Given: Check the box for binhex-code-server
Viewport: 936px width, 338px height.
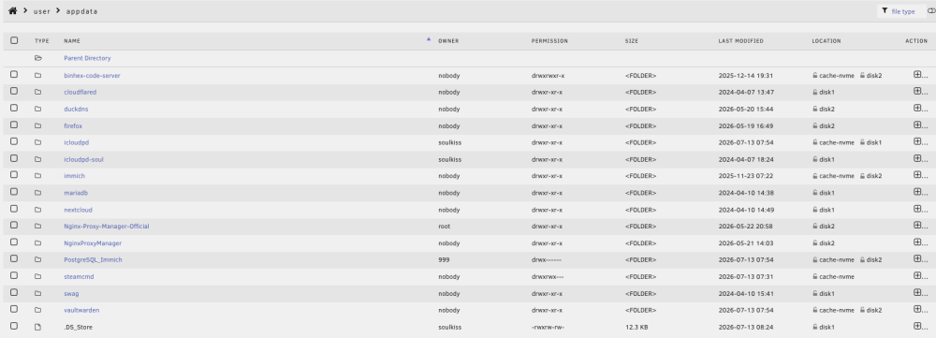Looking at the screenshot, I should pos(14,75).
